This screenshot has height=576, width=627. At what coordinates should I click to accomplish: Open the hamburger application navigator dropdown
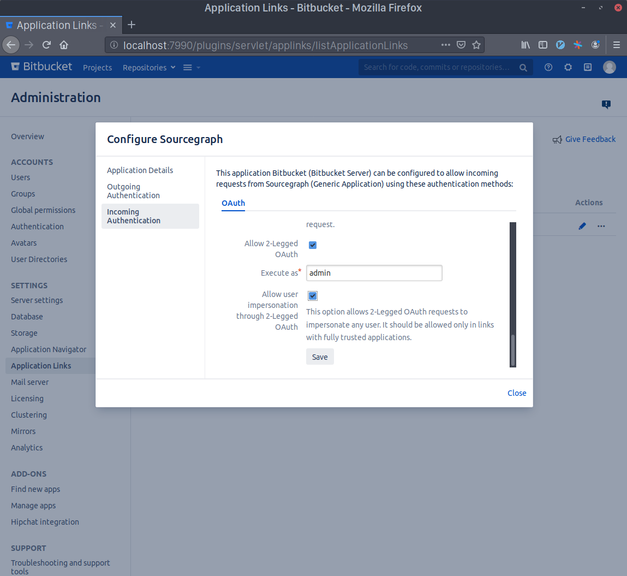click(192, 68)
